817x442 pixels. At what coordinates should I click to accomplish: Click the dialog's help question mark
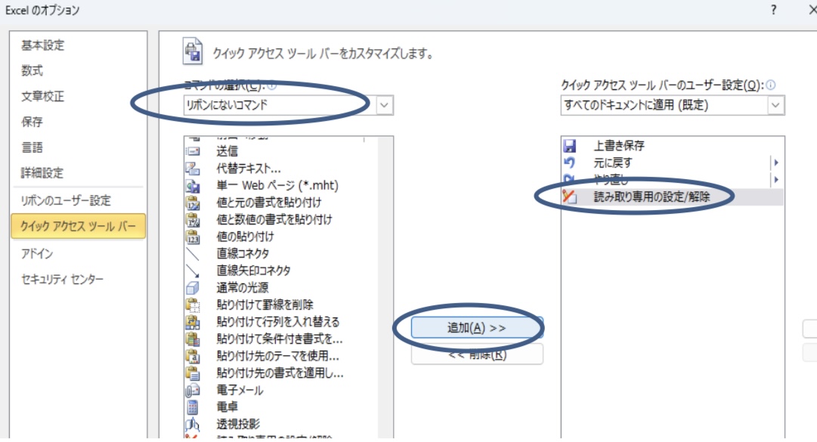tap(773, 10)
